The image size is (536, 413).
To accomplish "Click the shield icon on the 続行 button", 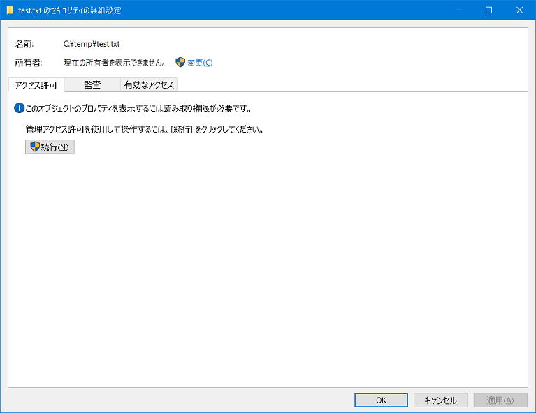I will coord(35,147).
